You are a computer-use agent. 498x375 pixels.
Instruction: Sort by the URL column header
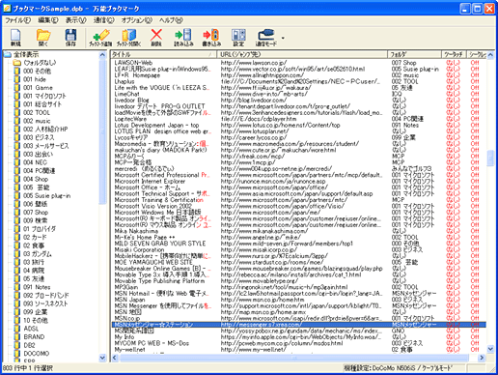click(302, 54)
